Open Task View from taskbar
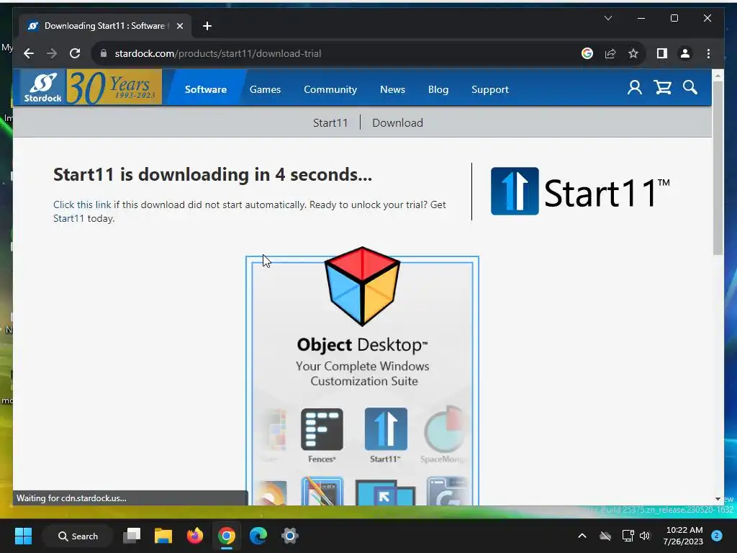 click(132, 536)
